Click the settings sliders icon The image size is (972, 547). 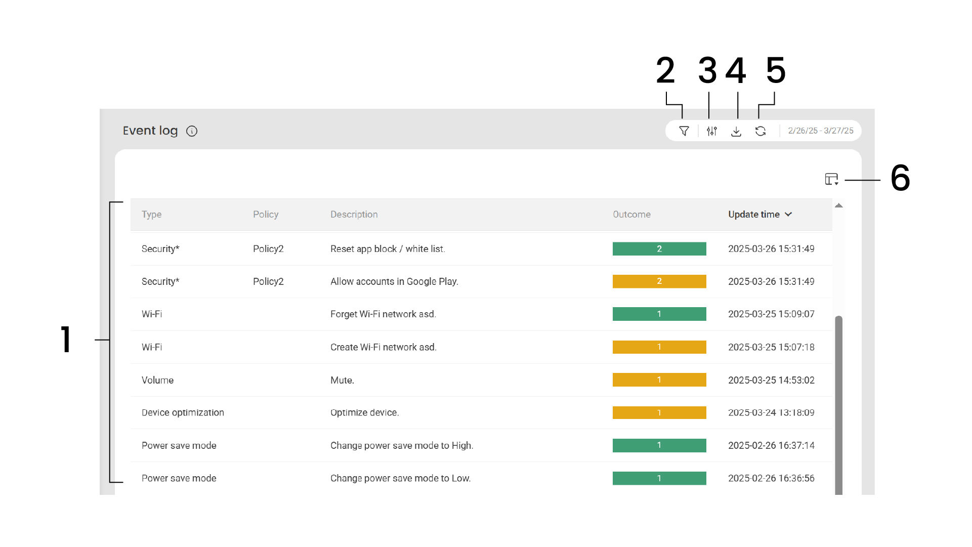coord(712,131)
